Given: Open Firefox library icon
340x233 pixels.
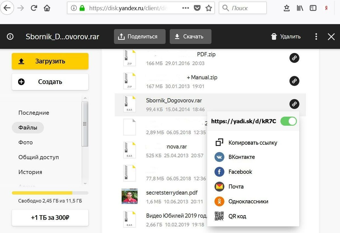Looking at the screenshot, I should tap(300, 8).
